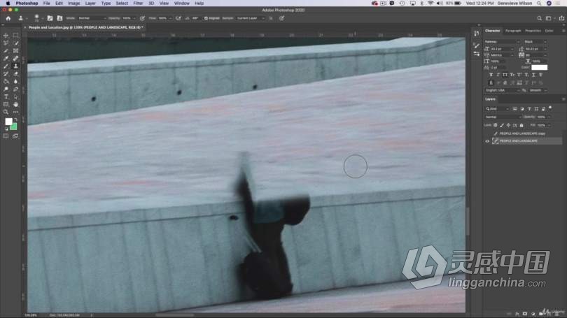Select the Path Selection tool

pos(15,96)
